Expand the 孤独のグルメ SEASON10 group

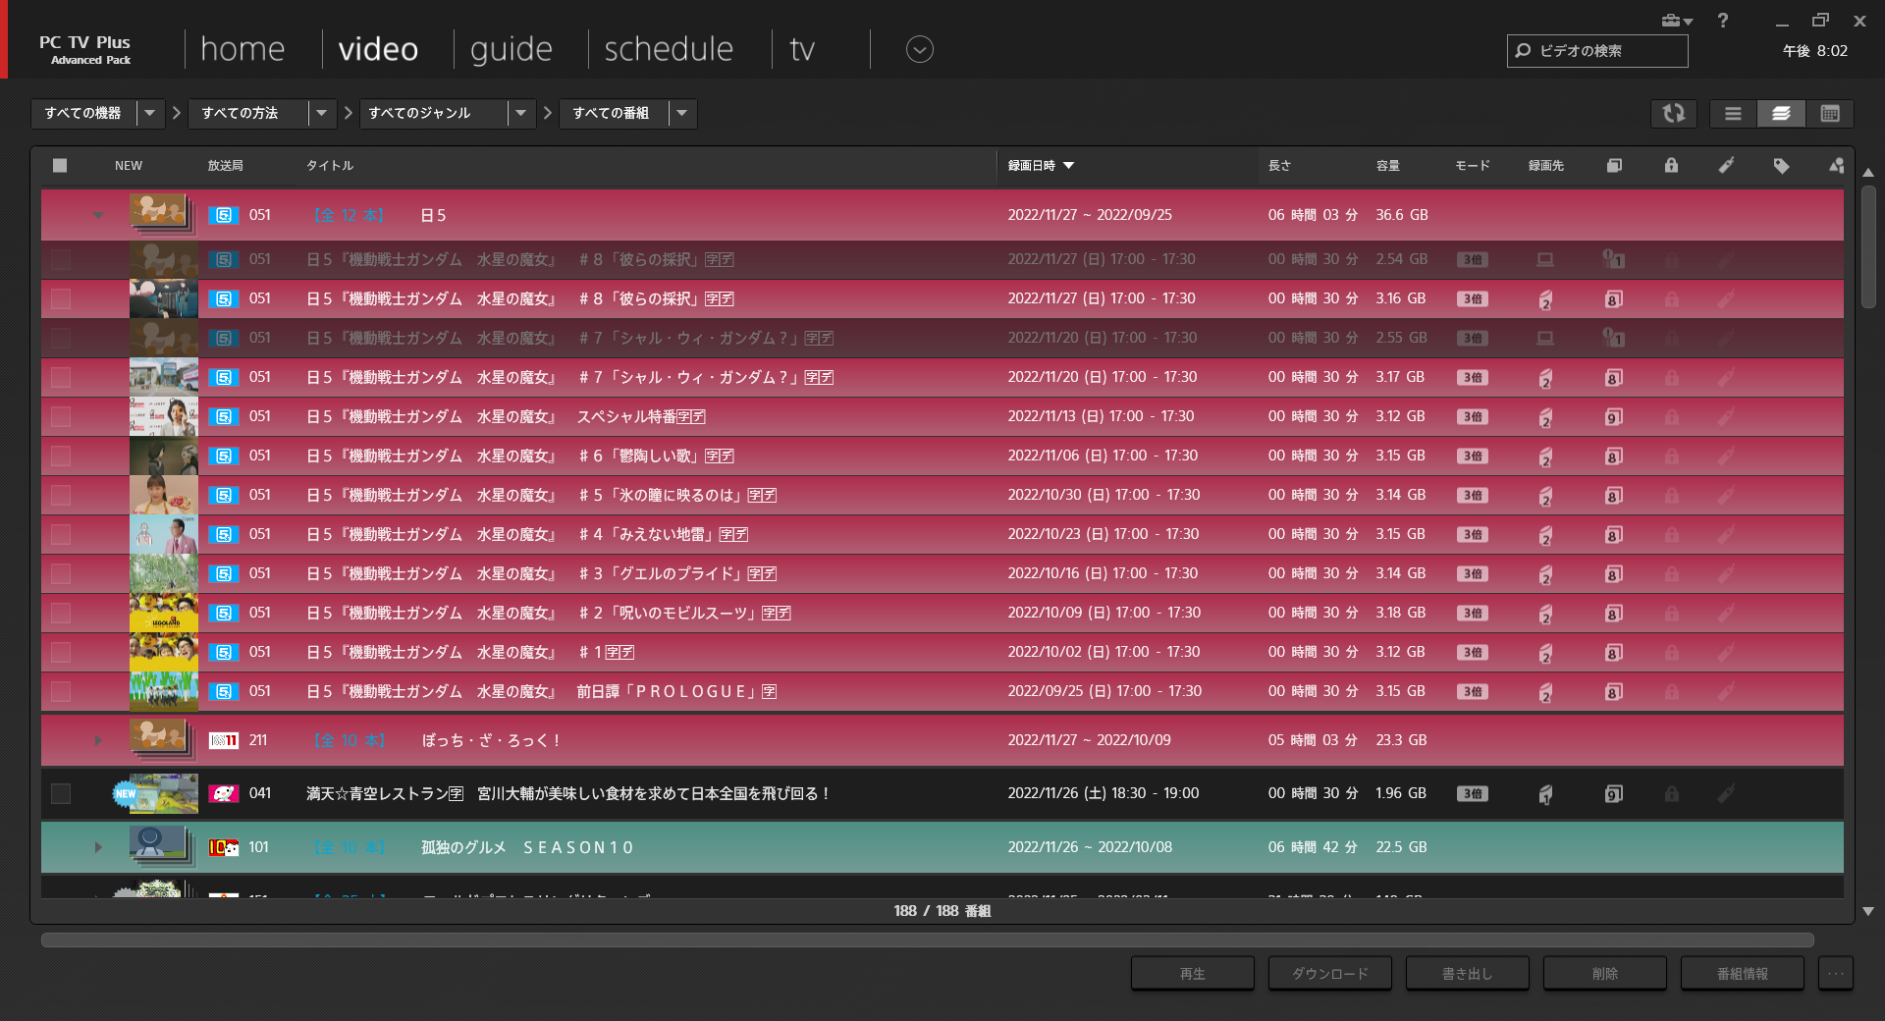point(98,847)
